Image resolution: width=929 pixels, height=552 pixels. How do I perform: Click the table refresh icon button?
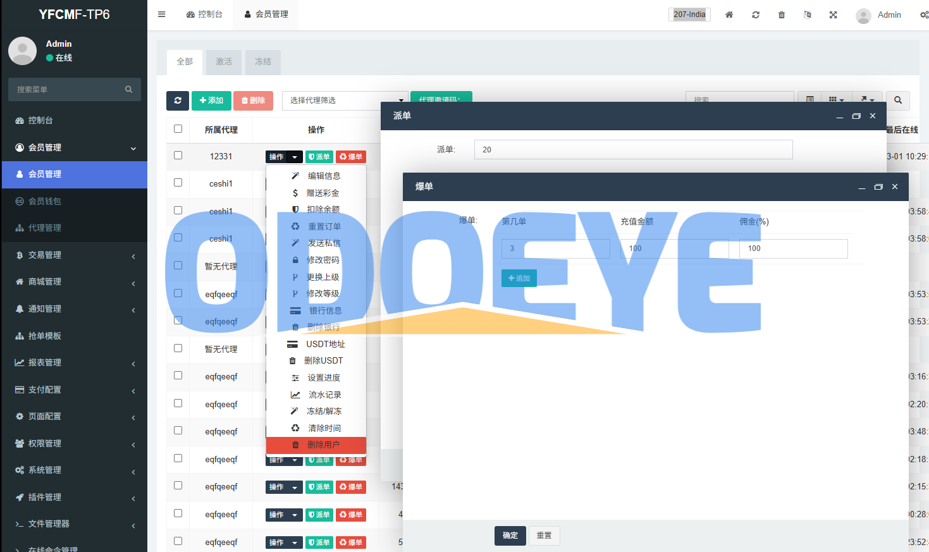178,101
